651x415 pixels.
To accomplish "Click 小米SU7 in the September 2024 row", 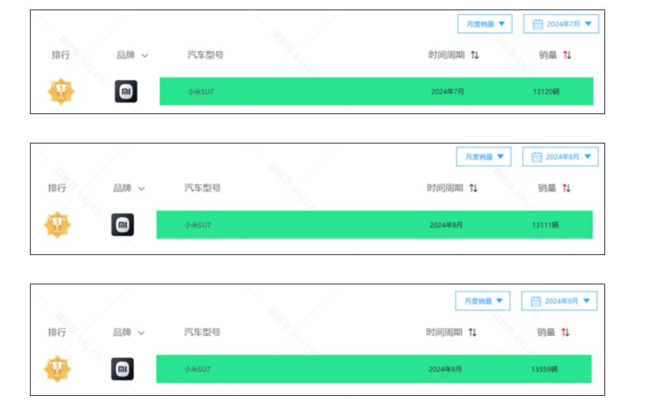I will point(197,369).
